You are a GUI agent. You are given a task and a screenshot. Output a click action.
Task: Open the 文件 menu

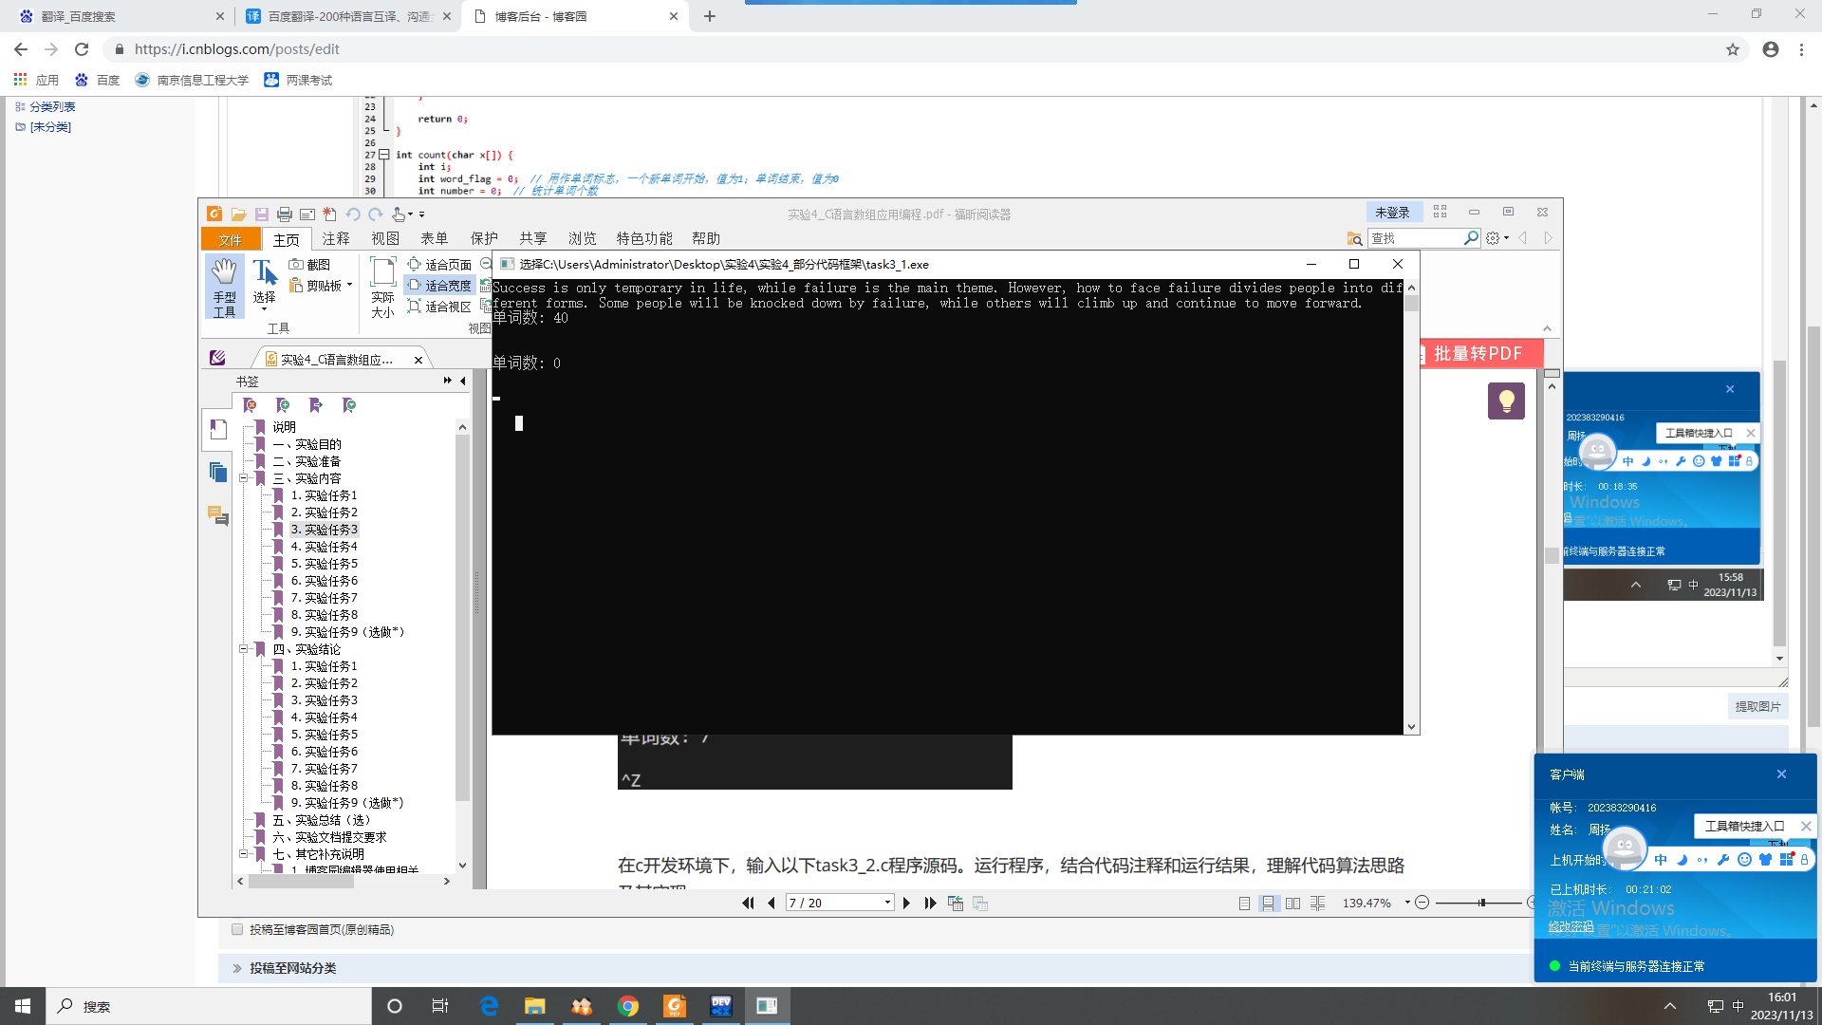[230, 239]
